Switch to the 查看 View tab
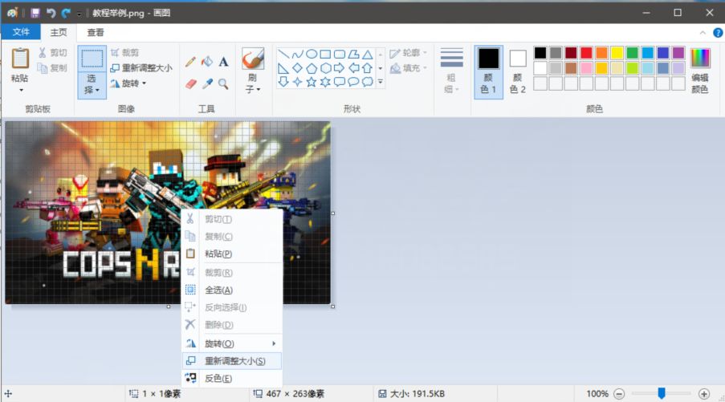The image size is (725, 402). tap(96, 32)
